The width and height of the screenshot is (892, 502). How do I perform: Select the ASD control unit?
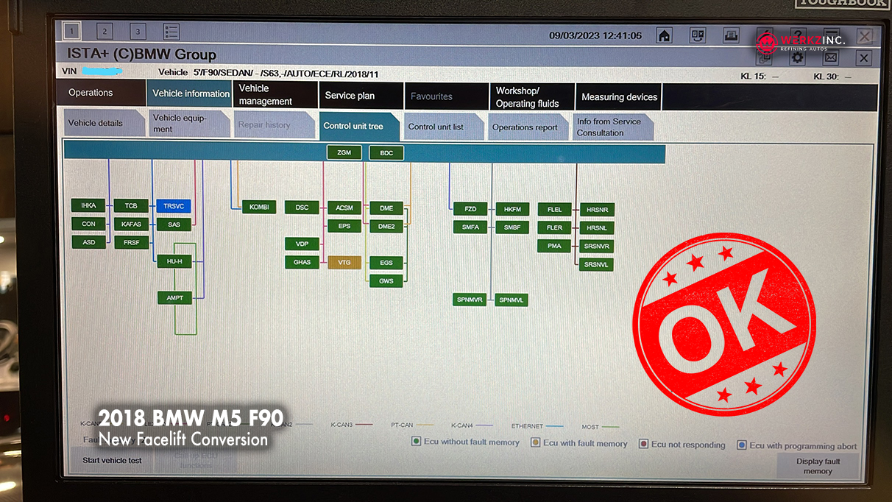pos(88,242)
